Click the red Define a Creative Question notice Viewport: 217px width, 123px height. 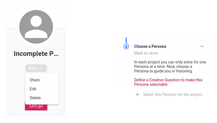[168, 82]
